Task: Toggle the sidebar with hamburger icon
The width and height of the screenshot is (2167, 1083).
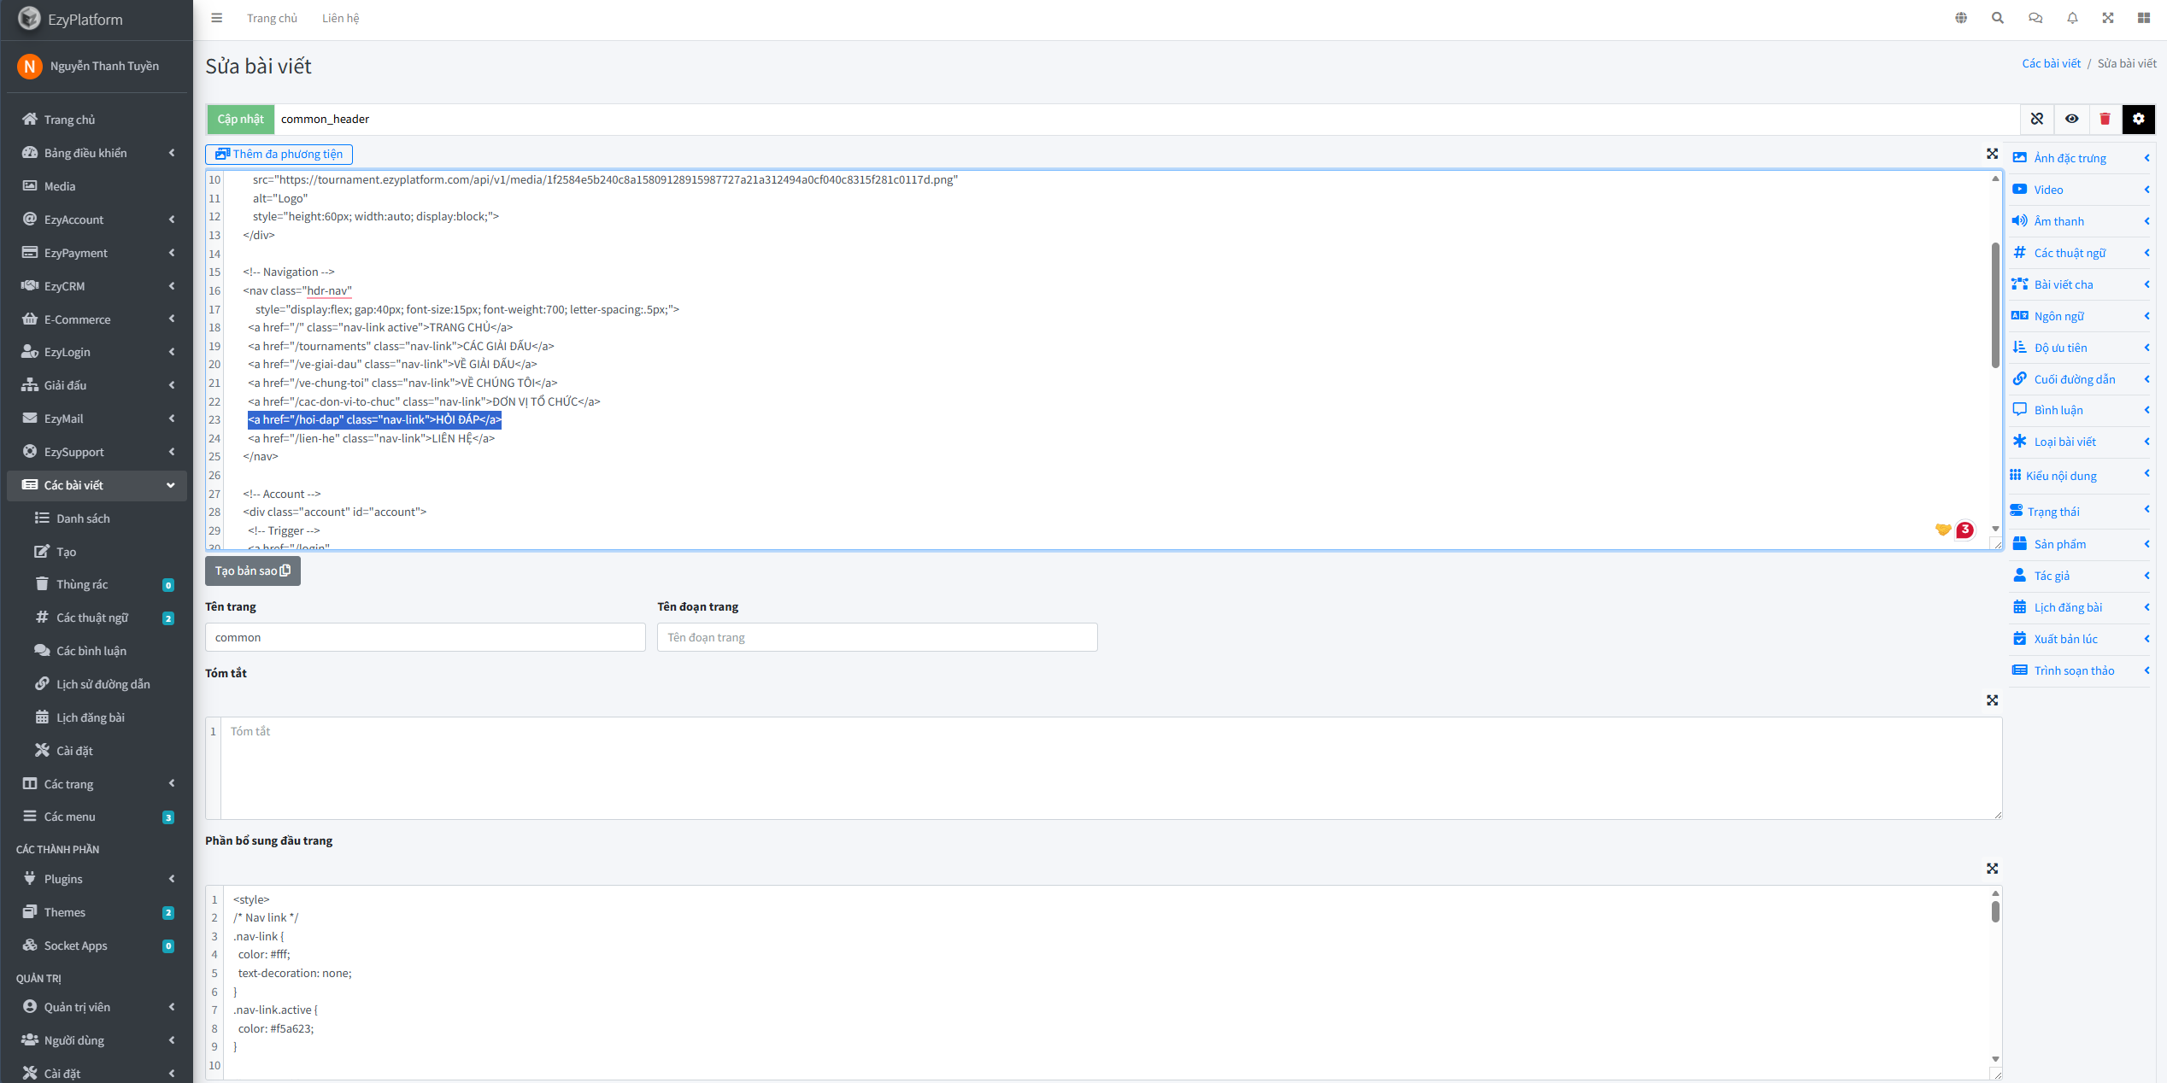Action: (x=217, y=18)
